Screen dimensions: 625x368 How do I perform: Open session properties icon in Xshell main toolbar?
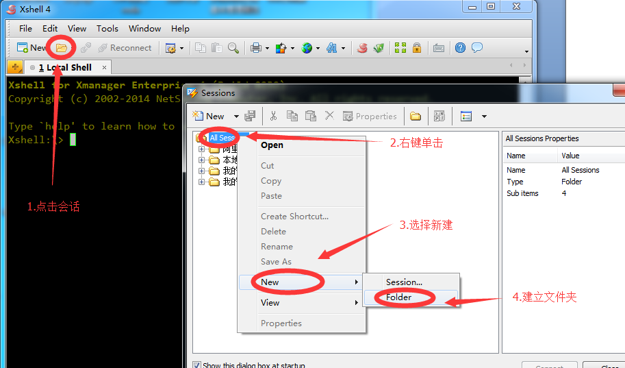click(170, 48)
